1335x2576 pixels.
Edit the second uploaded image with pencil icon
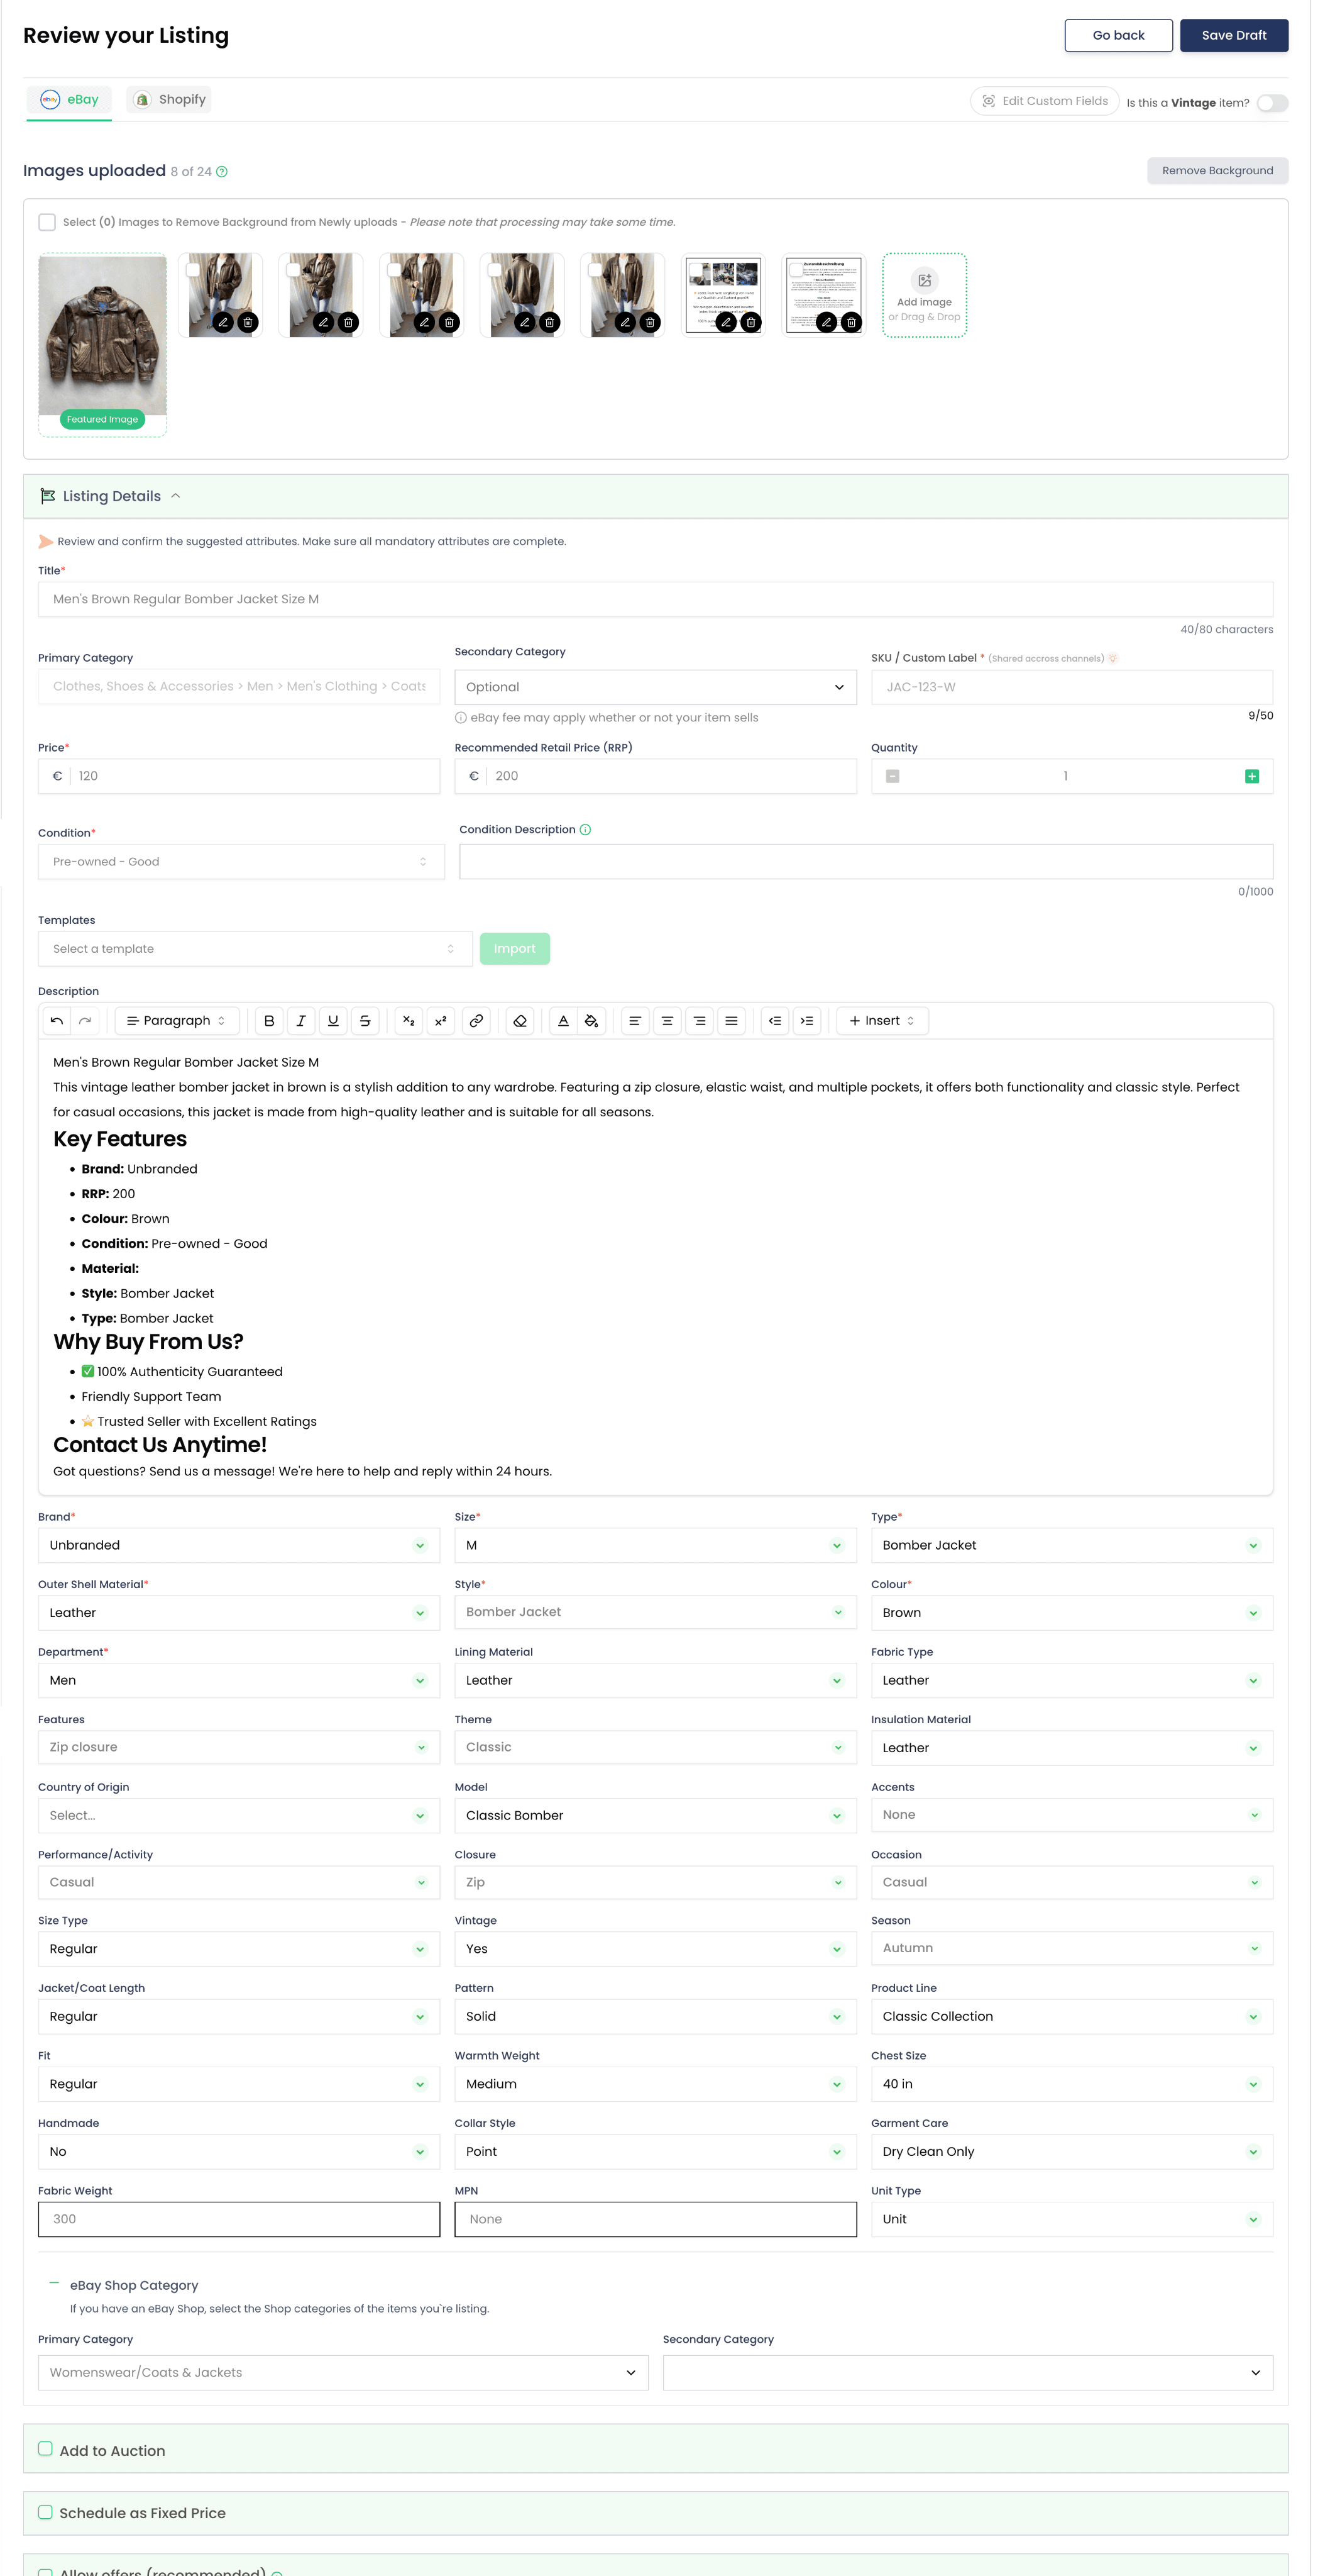(223, 322)
